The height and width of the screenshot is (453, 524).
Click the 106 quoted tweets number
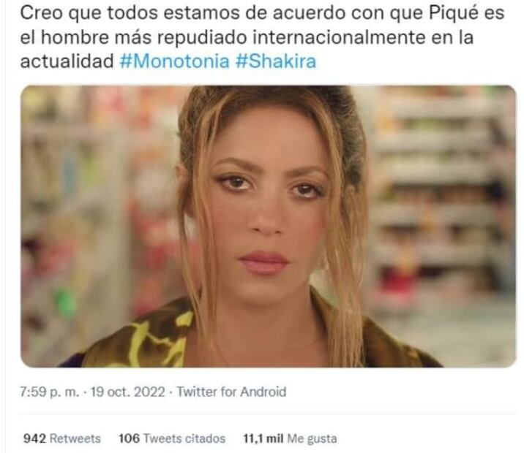pyautogui.click(x=129, y=438)
